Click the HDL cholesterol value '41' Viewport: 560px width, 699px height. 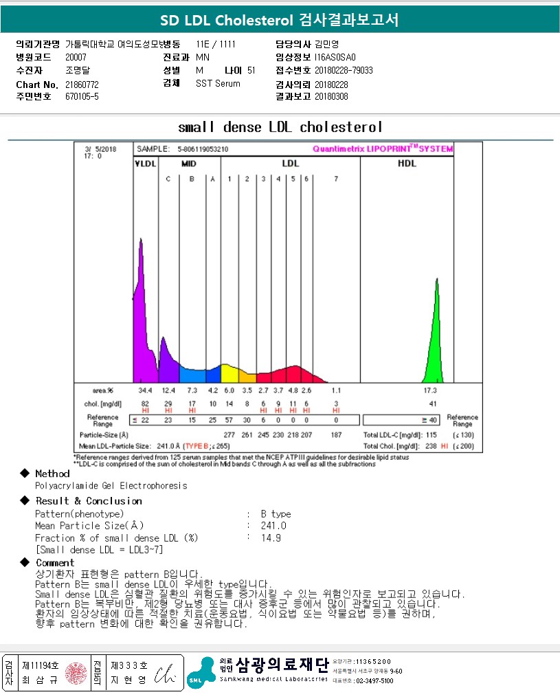pyautogui.click(x=433, y=404)
